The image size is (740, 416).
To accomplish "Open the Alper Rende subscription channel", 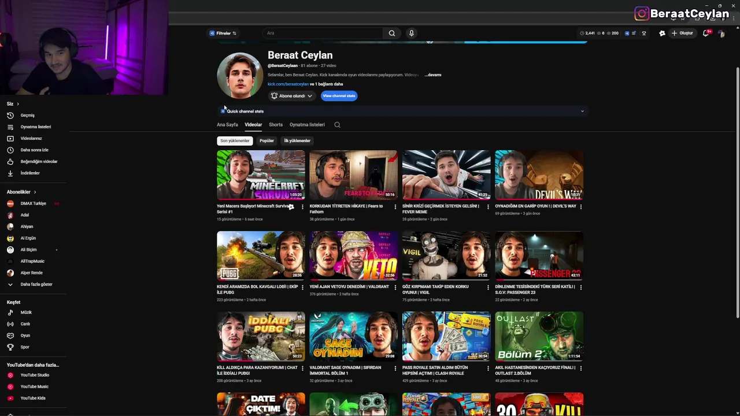I will (33, 273).
